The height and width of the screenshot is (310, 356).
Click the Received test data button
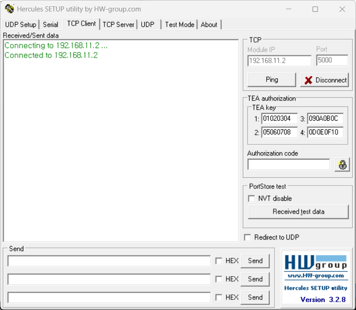(x=298, y=212)
